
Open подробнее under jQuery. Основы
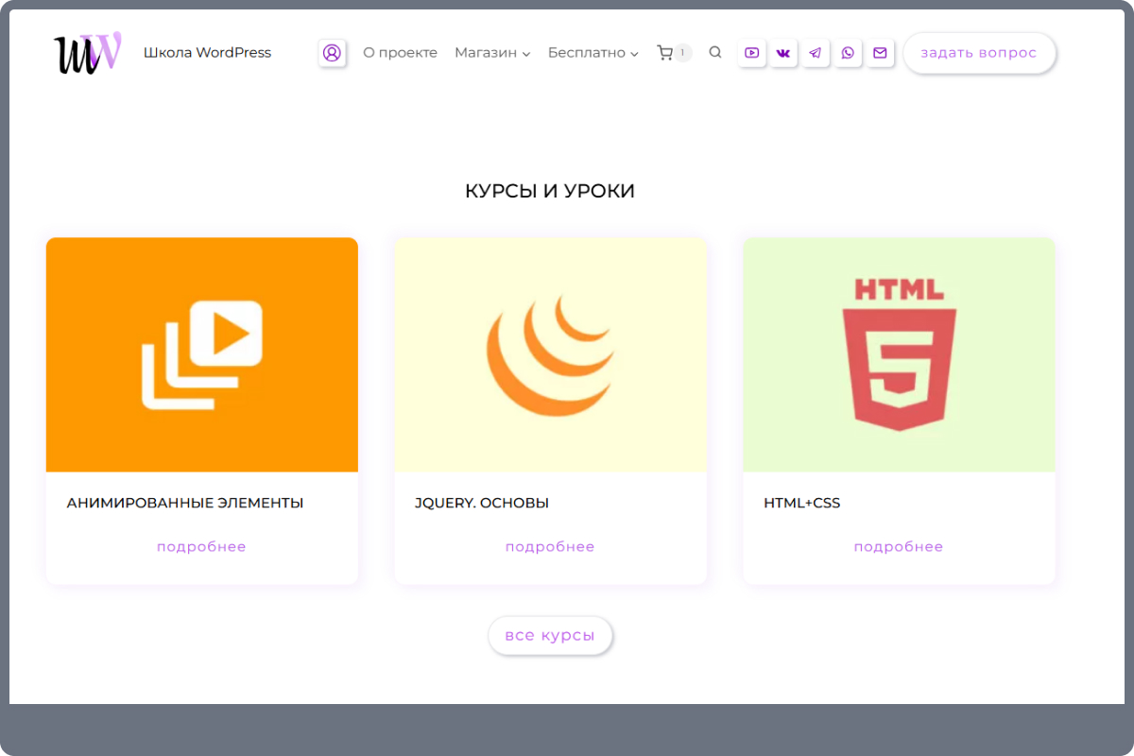(x=550, y=547)
